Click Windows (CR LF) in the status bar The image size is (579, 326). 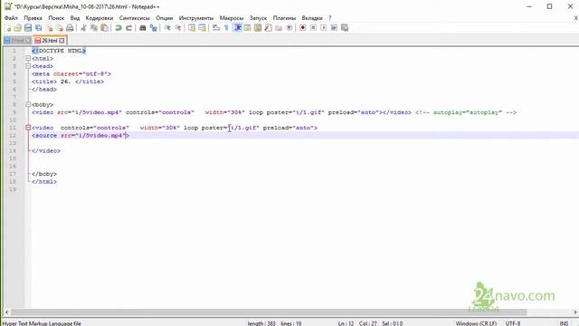[x=476, y=323]
